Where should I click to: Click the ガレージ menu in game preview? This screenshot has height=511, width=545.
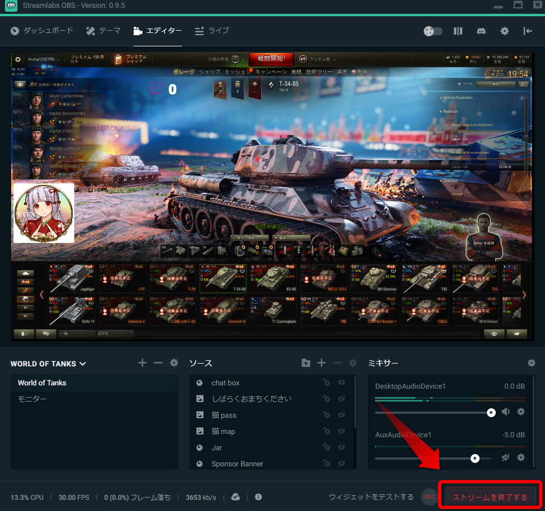[184, 72]
